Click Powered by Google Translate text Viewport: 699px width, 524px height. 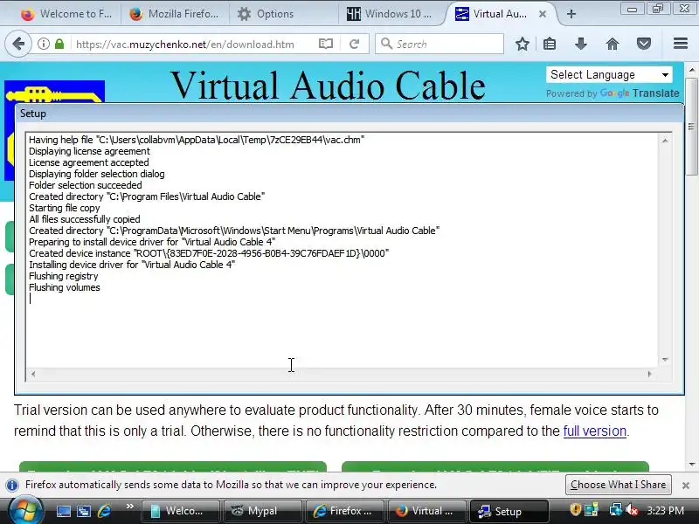click(612, 93)
